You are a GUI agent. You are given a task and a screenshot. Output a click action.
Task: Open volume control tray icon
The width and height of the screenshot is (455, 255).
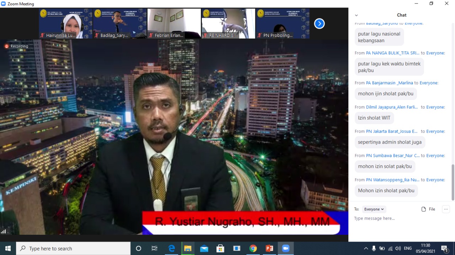pyautogui.click(x=398, y=248)
